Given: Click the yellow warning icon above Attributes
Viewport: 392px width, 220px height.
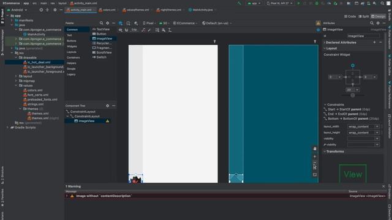Looking at the screenshot, I should (x=318, y=23).
